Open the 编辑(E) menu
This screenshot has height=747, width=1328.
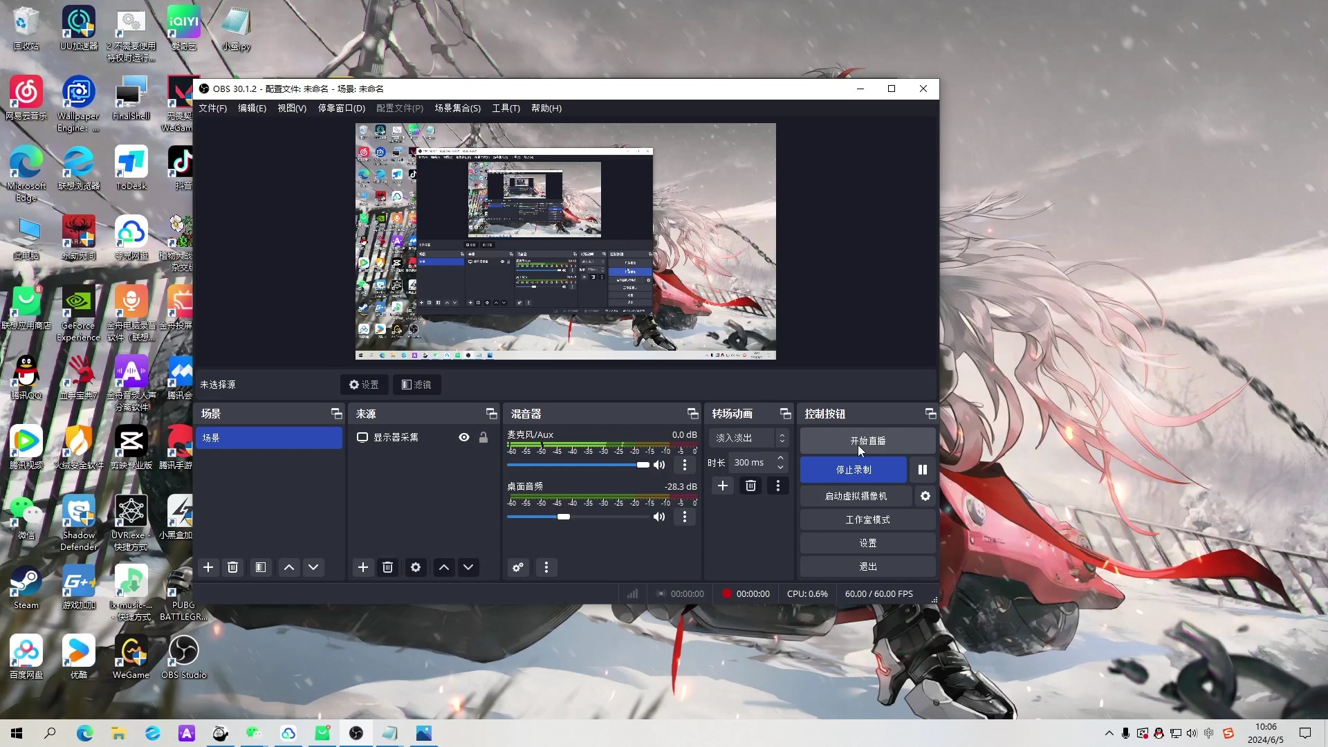tap(252, 108)
